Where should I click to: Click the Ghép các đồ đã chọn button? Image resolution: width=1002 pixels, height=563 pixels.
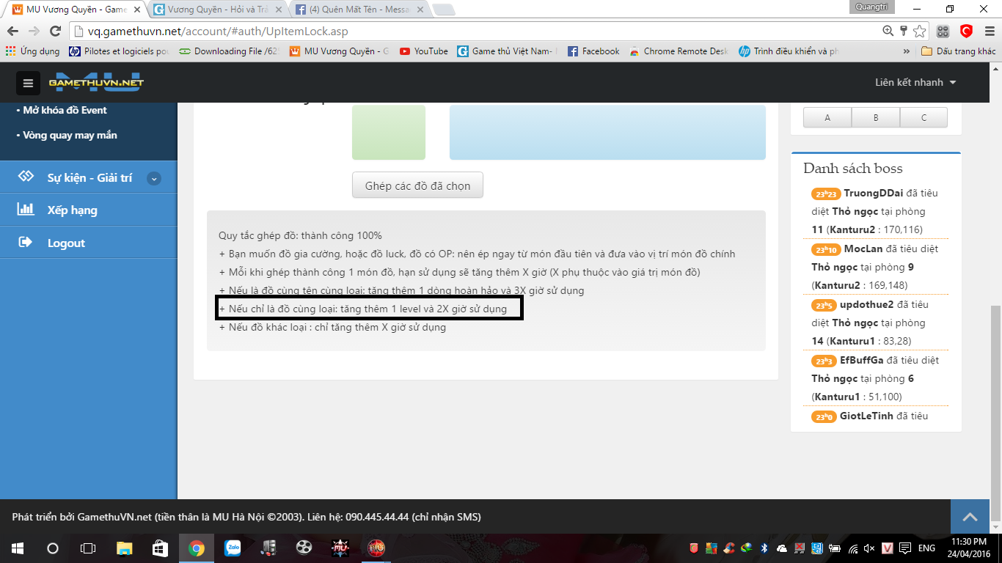pos(417,185)
